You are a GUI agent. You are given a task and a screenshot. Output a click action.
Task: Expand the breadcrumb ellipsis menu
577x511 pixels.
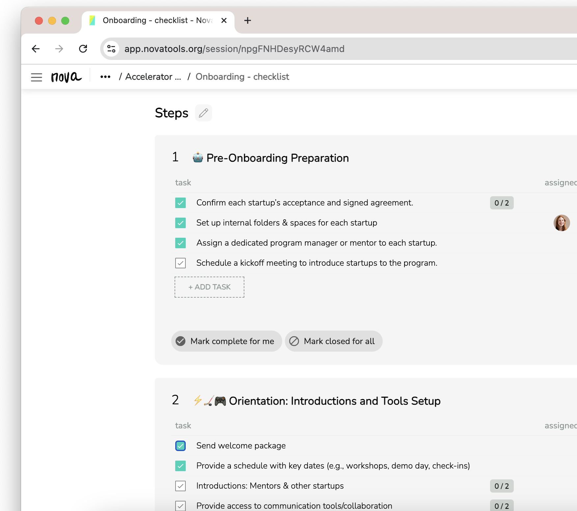pyautogui.click(x=105, y=77)
